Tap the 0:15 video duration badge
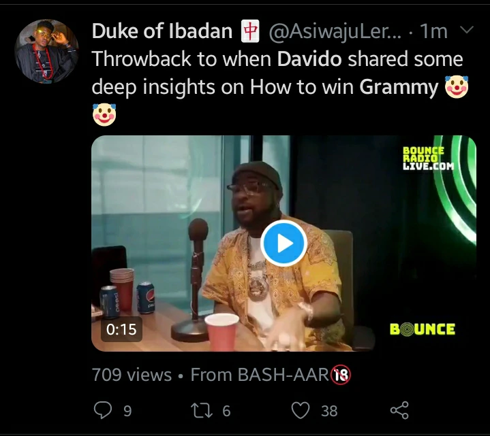The height and width of the screenshot is (436, 490). [x=121, y=329]
